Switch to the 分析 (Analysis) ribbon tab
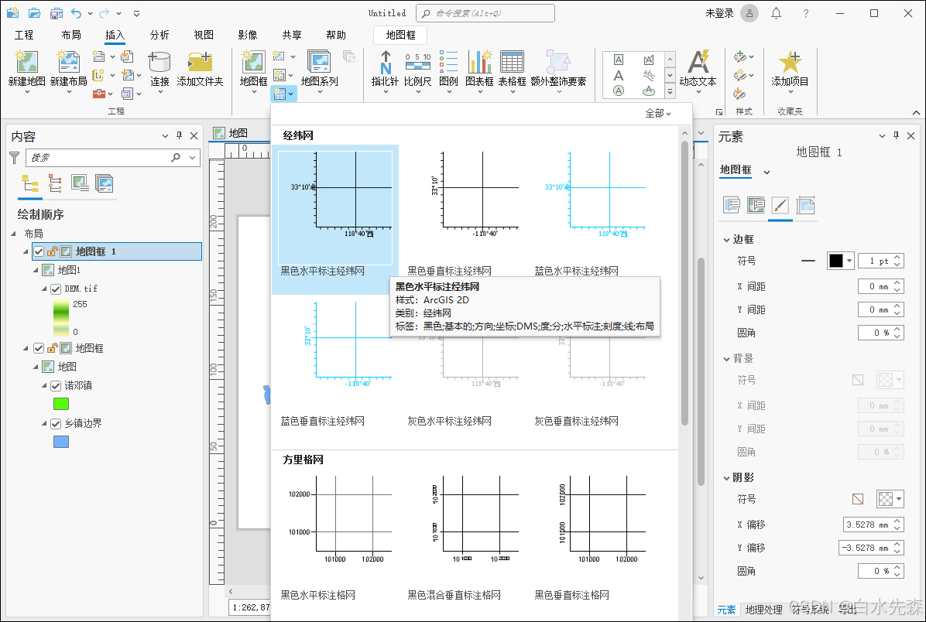 click(159, 35)
